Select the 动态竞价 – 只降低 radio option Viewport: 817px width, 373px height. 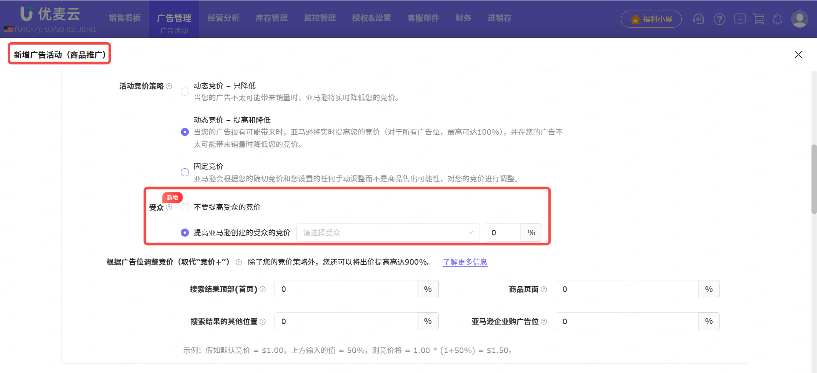185,91
